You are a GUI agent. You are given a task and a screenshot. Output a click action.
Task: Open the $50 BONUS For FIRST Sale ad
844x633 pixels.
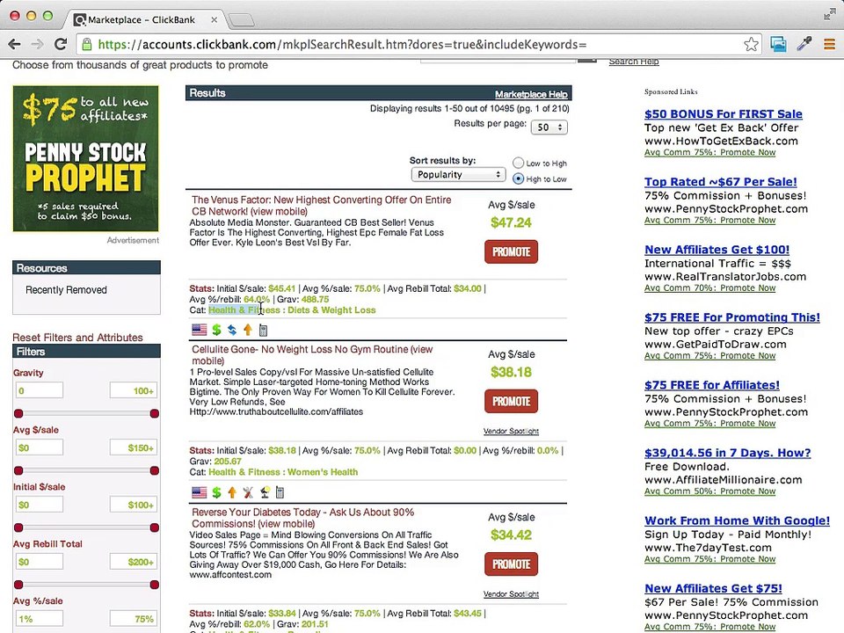(x=723, y=114)
